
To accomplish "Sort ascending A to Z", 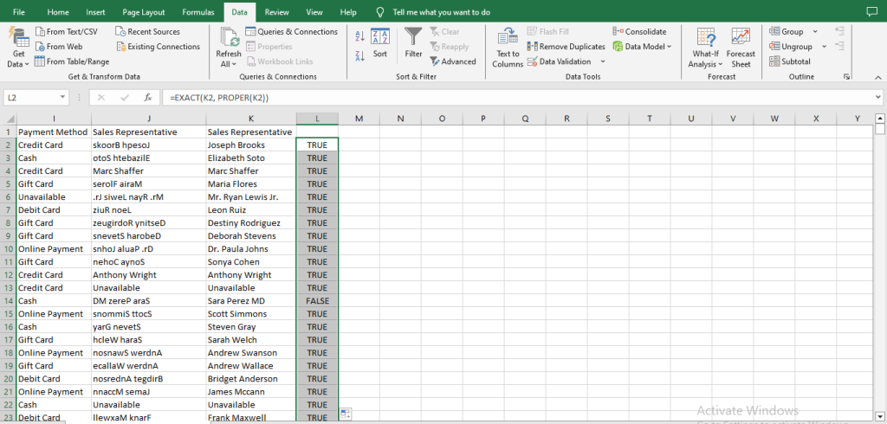I will (359, 37).
